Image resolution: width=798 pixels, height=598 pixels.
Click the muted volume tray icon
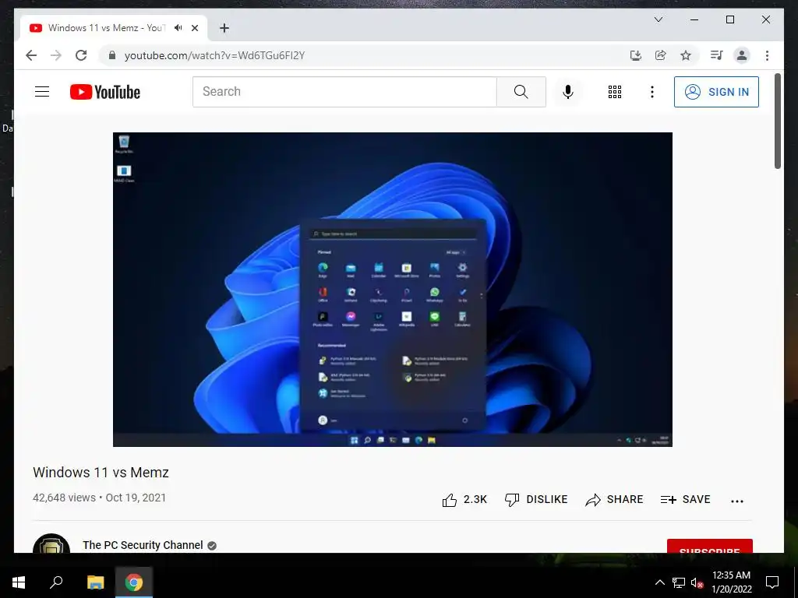(697, 582)
